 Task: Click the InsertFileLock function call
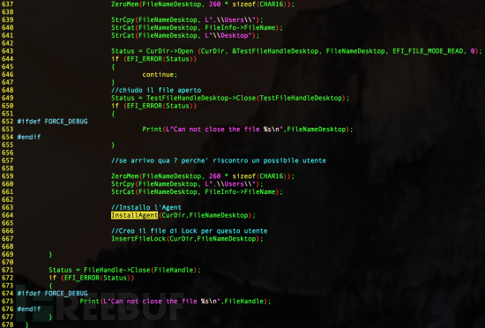187,239
